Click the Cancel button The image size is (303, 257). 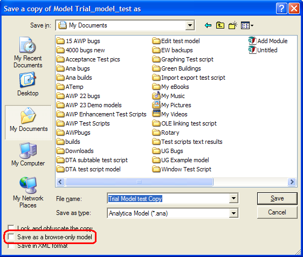pyautogui.click(x=277, y=212)
